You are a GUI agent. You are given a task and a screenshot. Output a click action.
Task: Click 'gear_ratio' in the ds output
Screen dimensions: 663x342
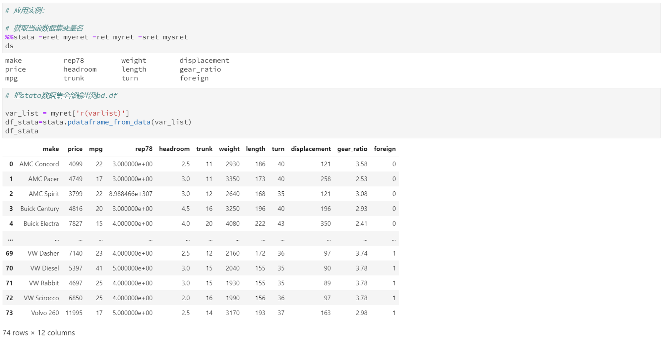tap(200, 70)
